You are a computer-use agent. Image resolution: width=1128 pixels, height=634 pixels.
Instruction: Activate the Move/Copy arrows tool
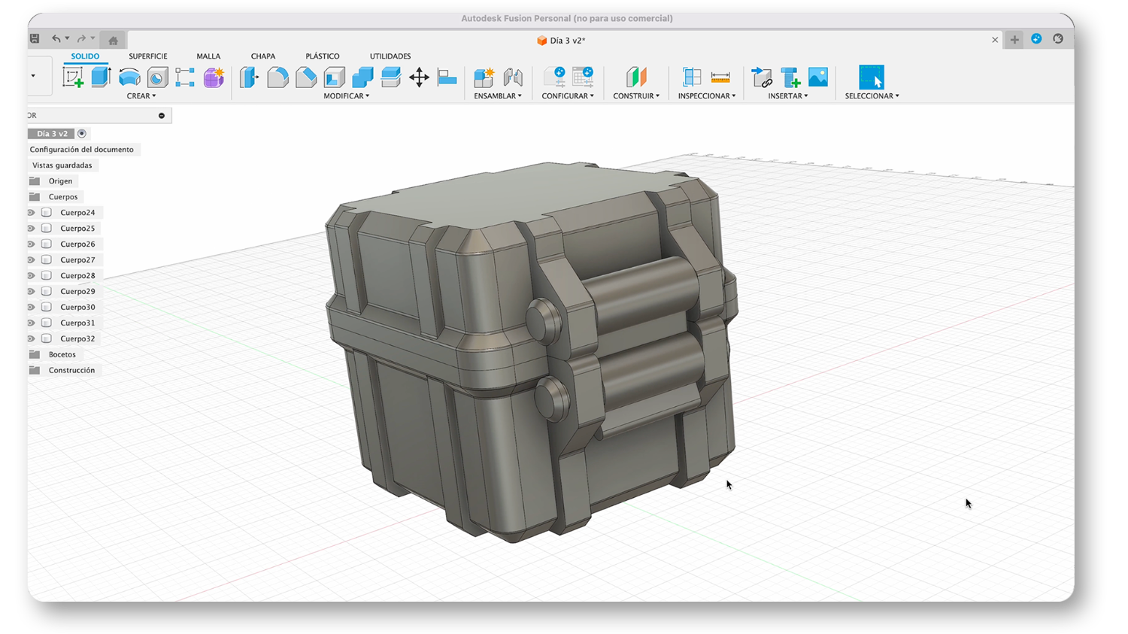(x=419, y=77)
